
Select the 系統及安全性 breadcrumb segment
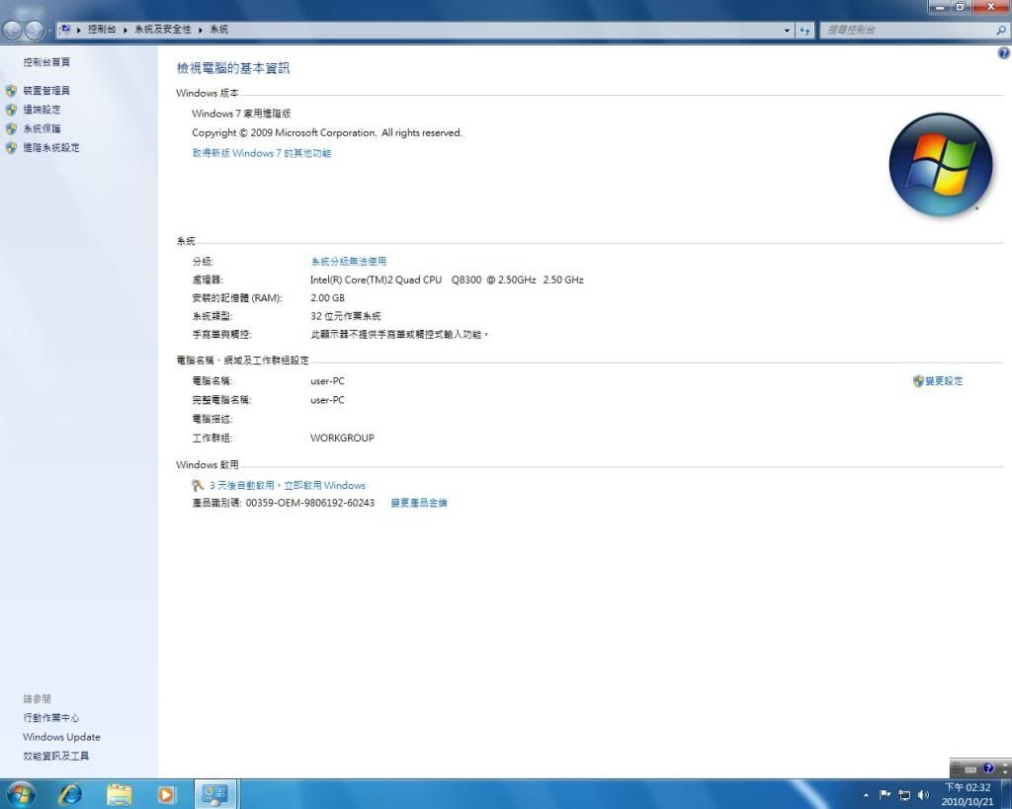coord(163,30)
